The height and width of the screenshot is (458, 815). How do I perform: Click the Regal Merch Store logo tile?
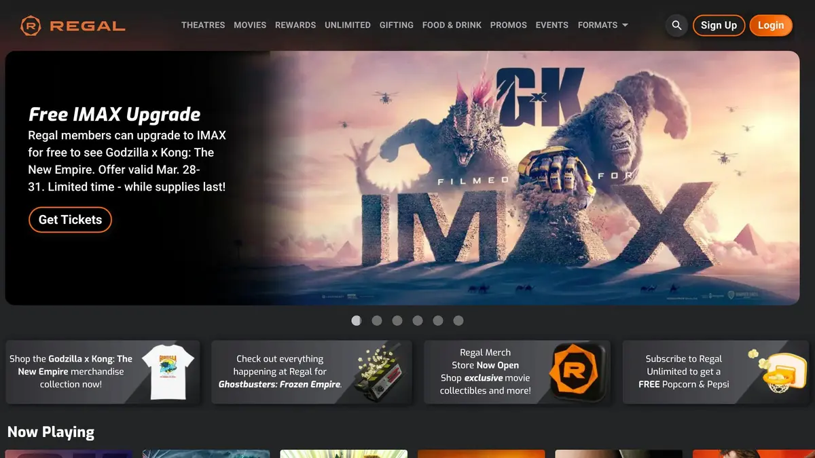click(577, 372)
